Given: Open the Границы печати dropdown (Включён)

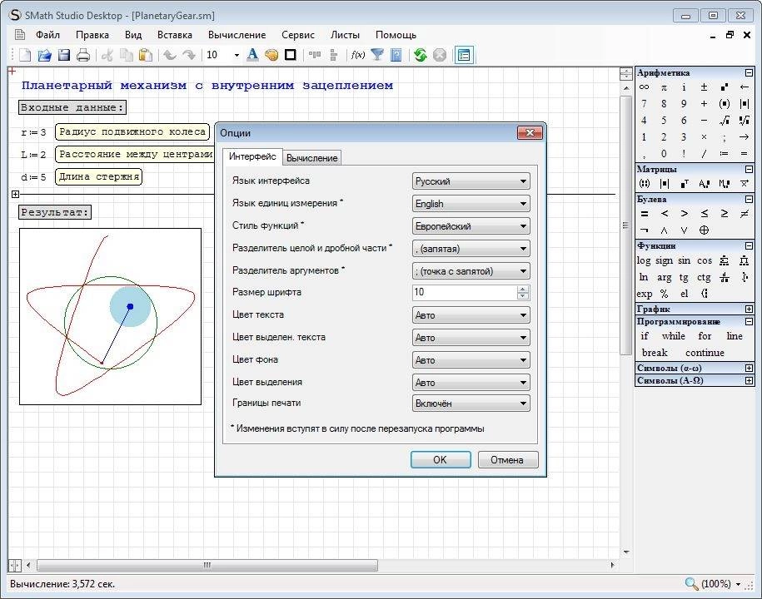Looking at the screenshot, I should (471, 403).
